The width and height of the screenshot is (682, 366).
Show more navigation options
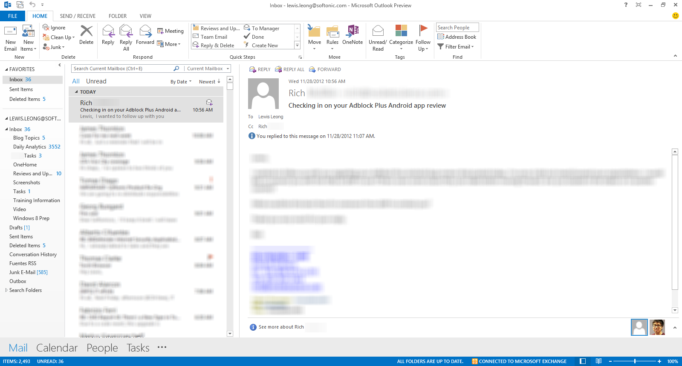pyautogui.click(x=162, y=347)
